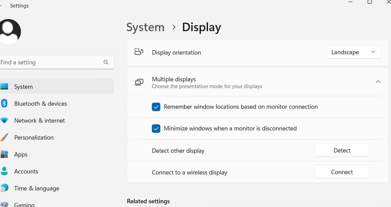Screen dimensions: 391x207
Task: Click the Display page title
Action: tap(202, 27)
